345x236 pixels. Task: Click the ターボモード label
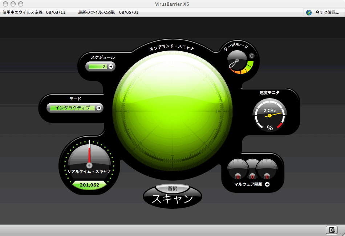236,46
